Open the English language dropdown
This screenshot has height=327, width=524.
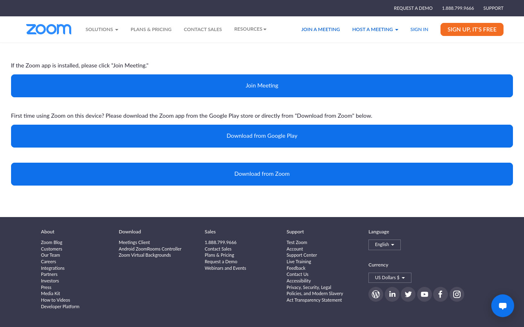point(384,245)
